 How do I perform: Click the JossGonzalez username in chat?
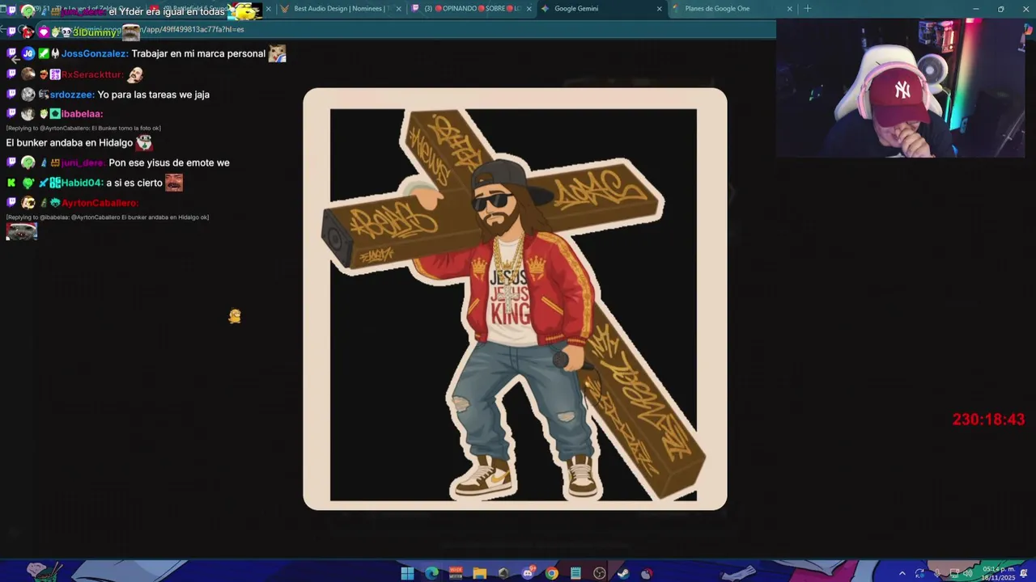pyautogui.click(x=95, y=53)
